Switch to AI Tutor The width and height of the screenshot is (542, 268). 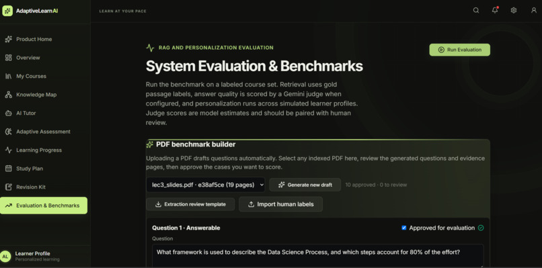(x=44, y=113)
